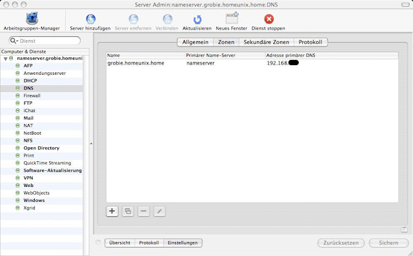Select the grobie.homeunix.home zone row
The width and height of the screenshot is (413, 256).
252,63
